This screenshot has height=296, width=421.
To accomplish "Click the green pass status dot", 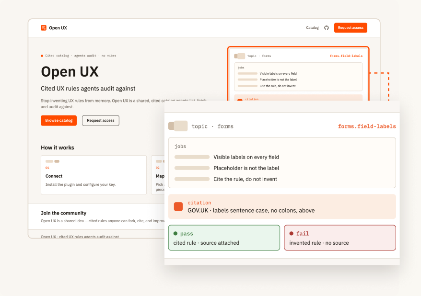I will (175, 234).
